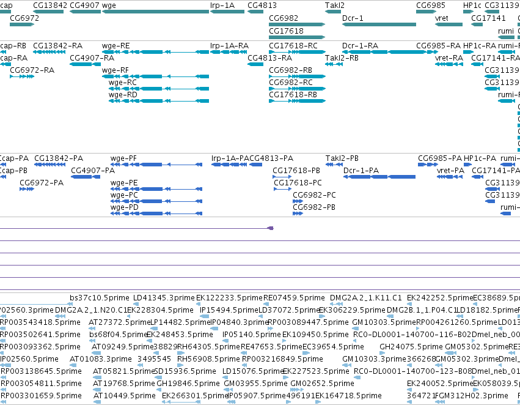
Task: Click the wge gene bar in gene track
Action: (156, 12)
